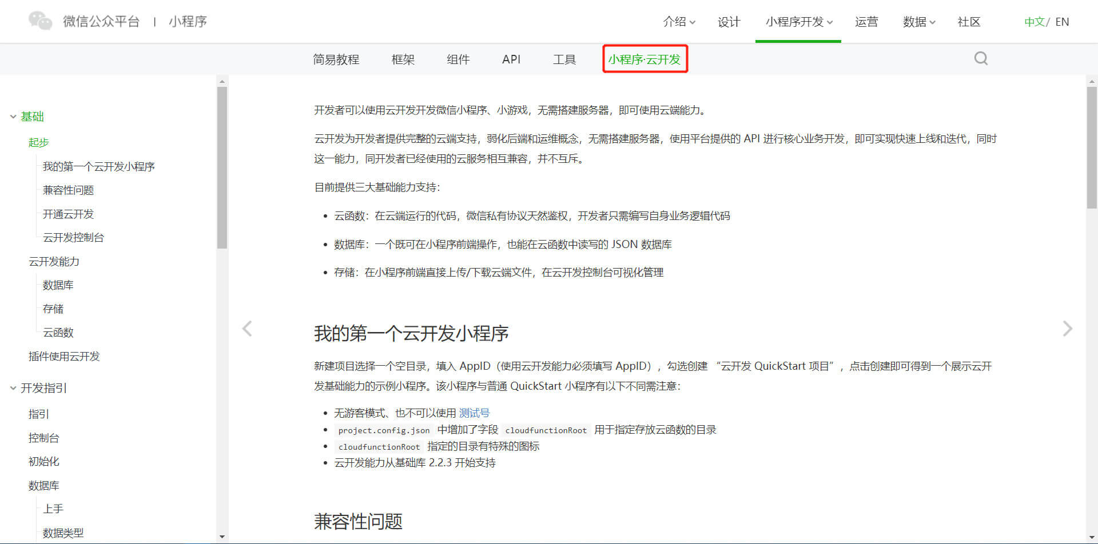Click the 兼容性问题 heading

click(358, 521)
